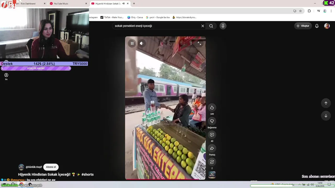Open the Windows notification center icon
The height and width of the screenshot is (188, 335).
[x=330, y=185]
